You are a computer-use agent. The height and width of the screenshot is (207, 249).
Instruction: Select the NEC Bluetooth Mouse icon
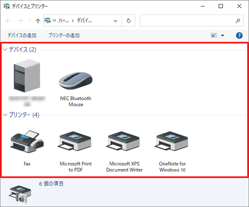point(76,81)
